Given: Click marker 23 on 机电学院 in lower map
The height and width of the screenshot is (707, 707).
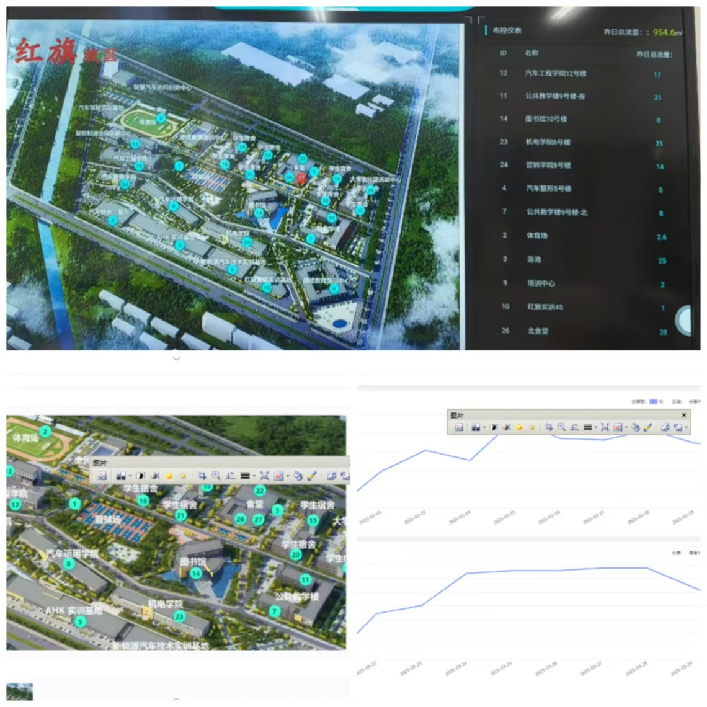Looking at the screenshot, I should coord(179,616).
